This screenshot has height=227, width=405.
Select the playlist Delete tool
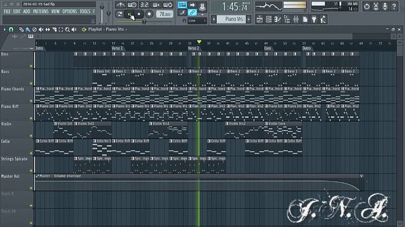[x=34, y=30]
